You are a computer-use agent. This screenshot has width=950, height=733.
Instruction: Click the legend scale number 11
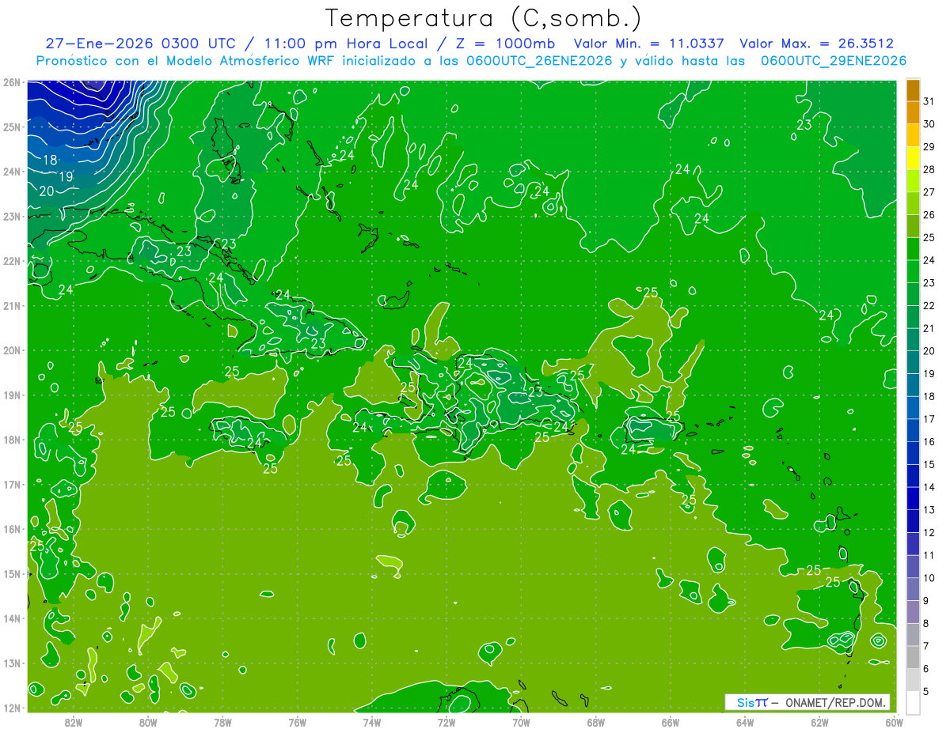click(929, 555)
